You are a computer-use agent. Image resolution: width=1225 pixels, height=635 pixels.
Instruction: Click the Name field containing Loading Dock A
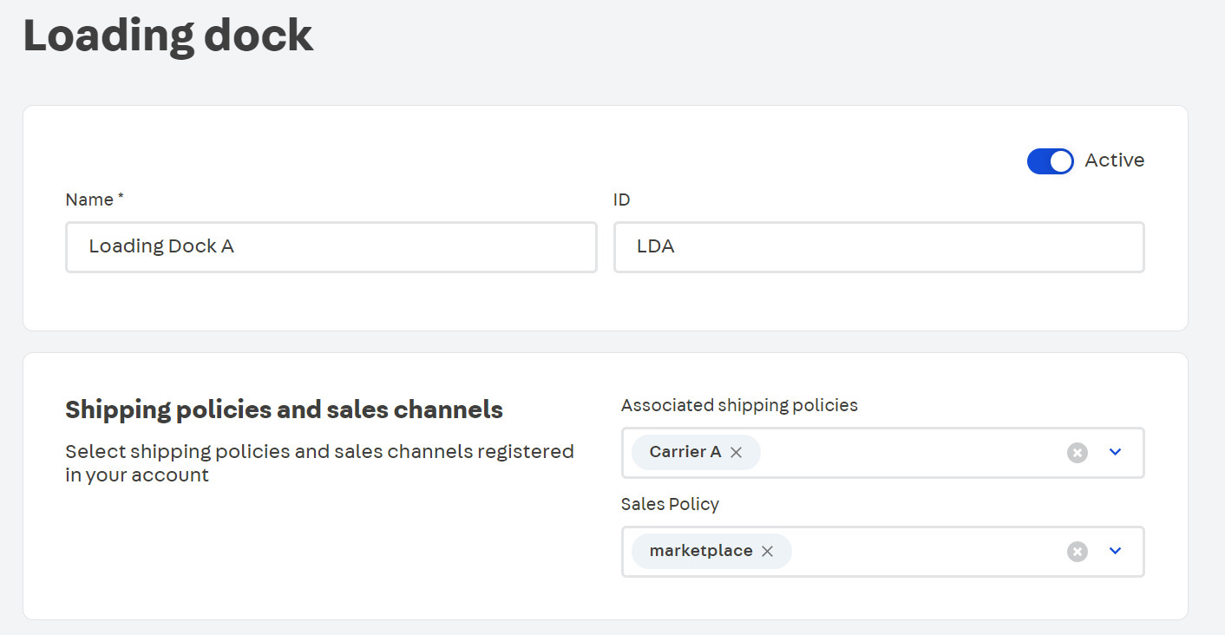point(331,247)
